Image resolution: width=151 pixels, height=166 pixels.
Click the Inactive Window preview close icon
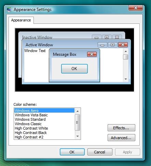[x=117, y=37]
